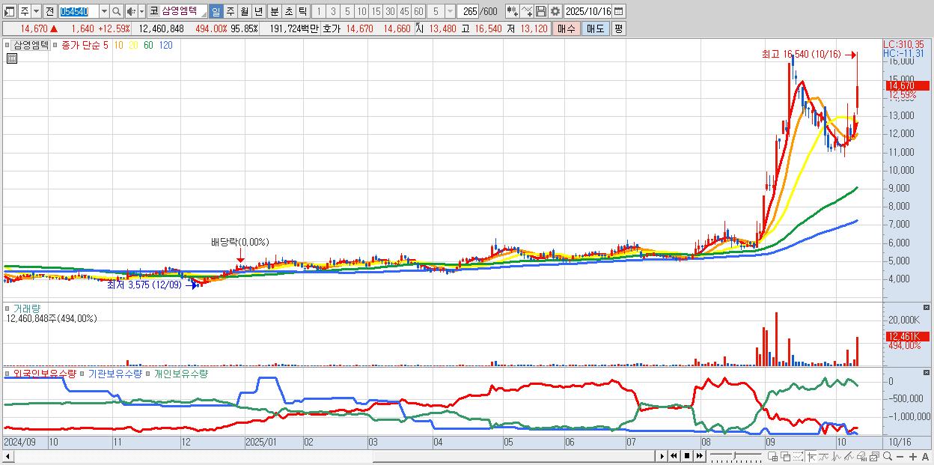Click the A text tool icon
The height and width of the screenshot is (465, 934).
pos(925,456)
